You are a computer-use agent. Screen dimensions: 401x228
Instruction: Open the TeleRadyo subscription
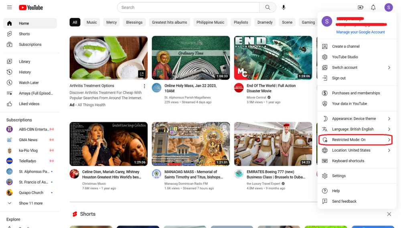pyautogui.click(x=30, y=161)
